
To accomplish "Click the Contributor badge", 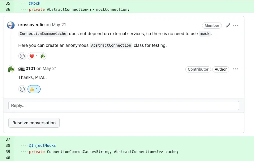I will tap(198, 69).
